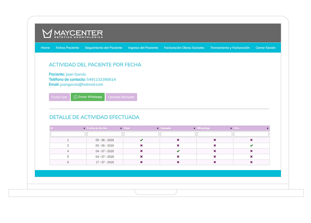
Task: Click Flyer checkmark in row 1
Action: (x=142, y=140)
